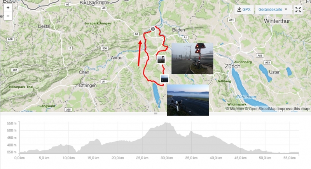Open the Geländekarte map style dropdown

[273, 9]
